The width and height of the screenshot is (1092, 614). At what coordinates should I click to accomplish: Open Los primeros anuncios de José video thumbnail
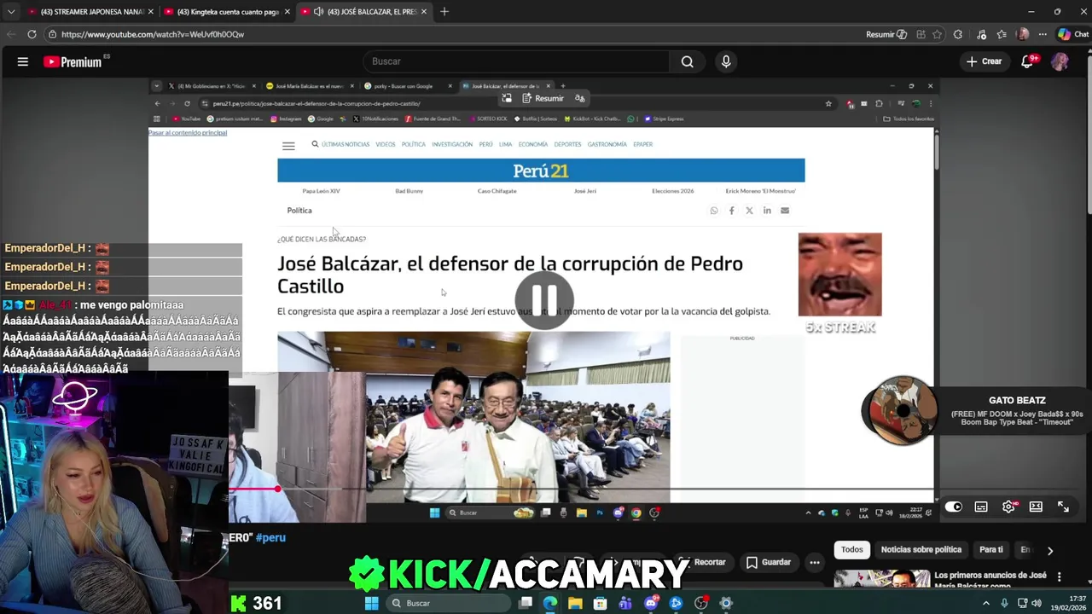[882, 578]
